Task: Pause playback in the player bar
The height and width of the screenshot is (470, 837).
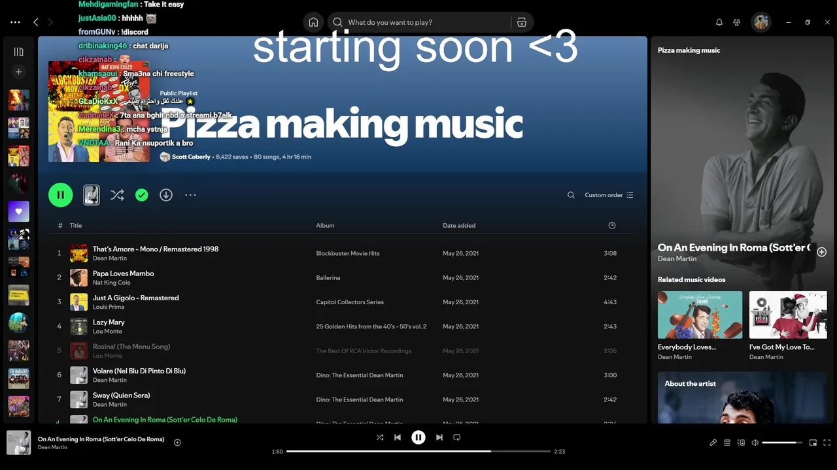Action: tap(418, 437)
